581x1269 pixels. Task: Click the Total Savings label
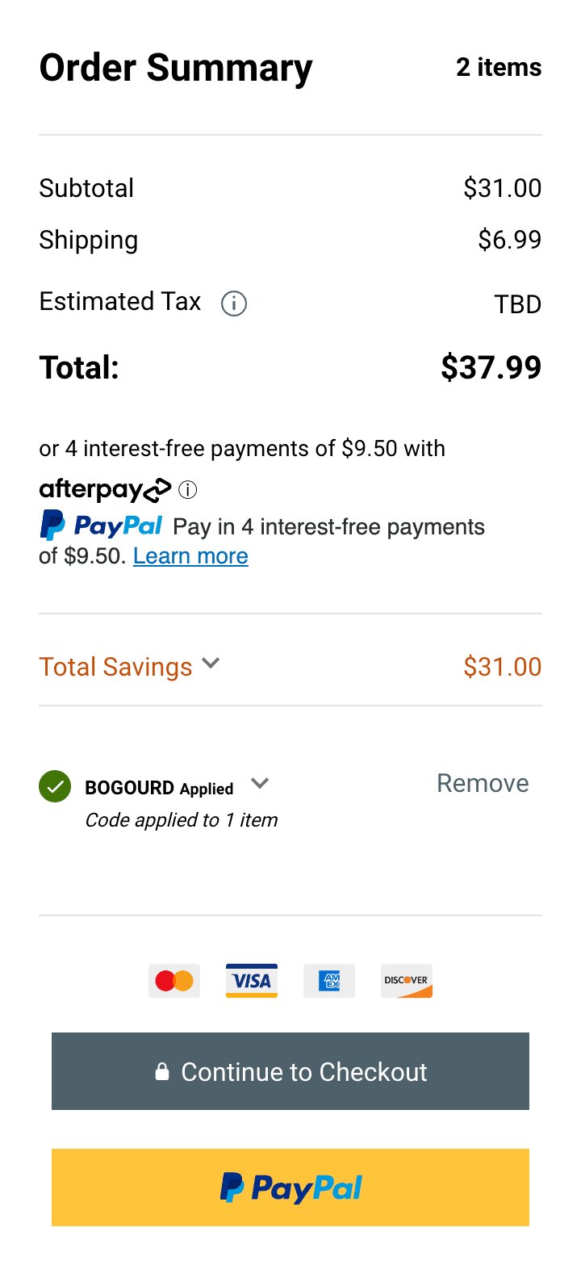coord(115,667)
